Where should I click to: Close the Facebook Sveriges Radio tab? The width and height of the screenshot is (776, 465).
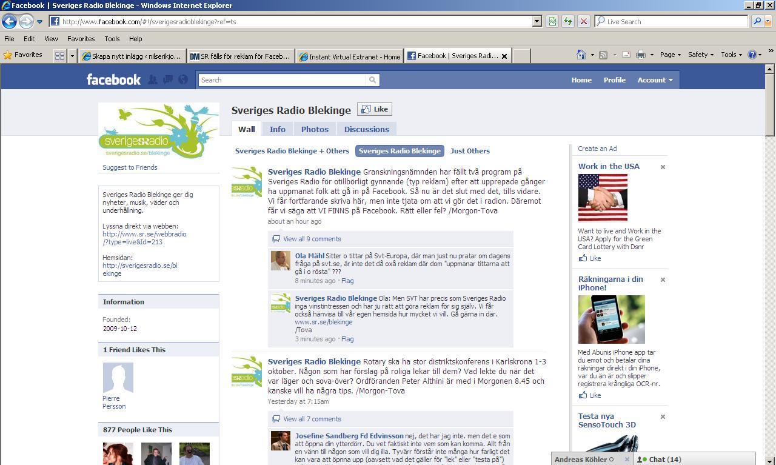[x=504, y=56]
